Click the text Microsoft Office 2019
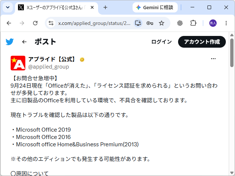This screenshot has height=176, width=235. pos(43,130)
